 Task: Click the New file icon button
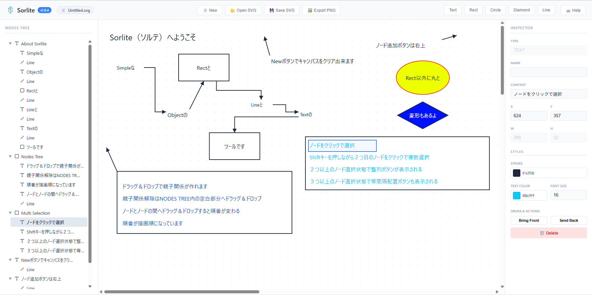210,10
